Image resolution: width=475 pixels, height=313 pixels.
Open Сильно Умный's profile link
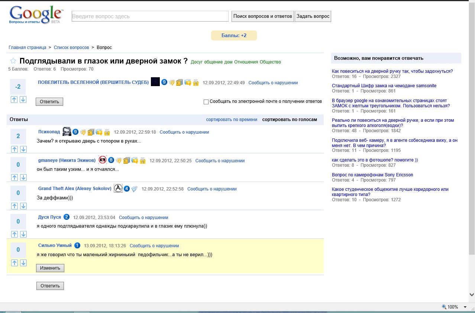pos(55,245)
